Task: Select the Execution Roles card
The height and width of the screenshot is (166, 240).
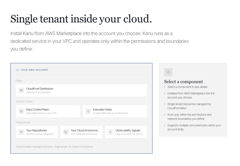Action: pos(115,111)
